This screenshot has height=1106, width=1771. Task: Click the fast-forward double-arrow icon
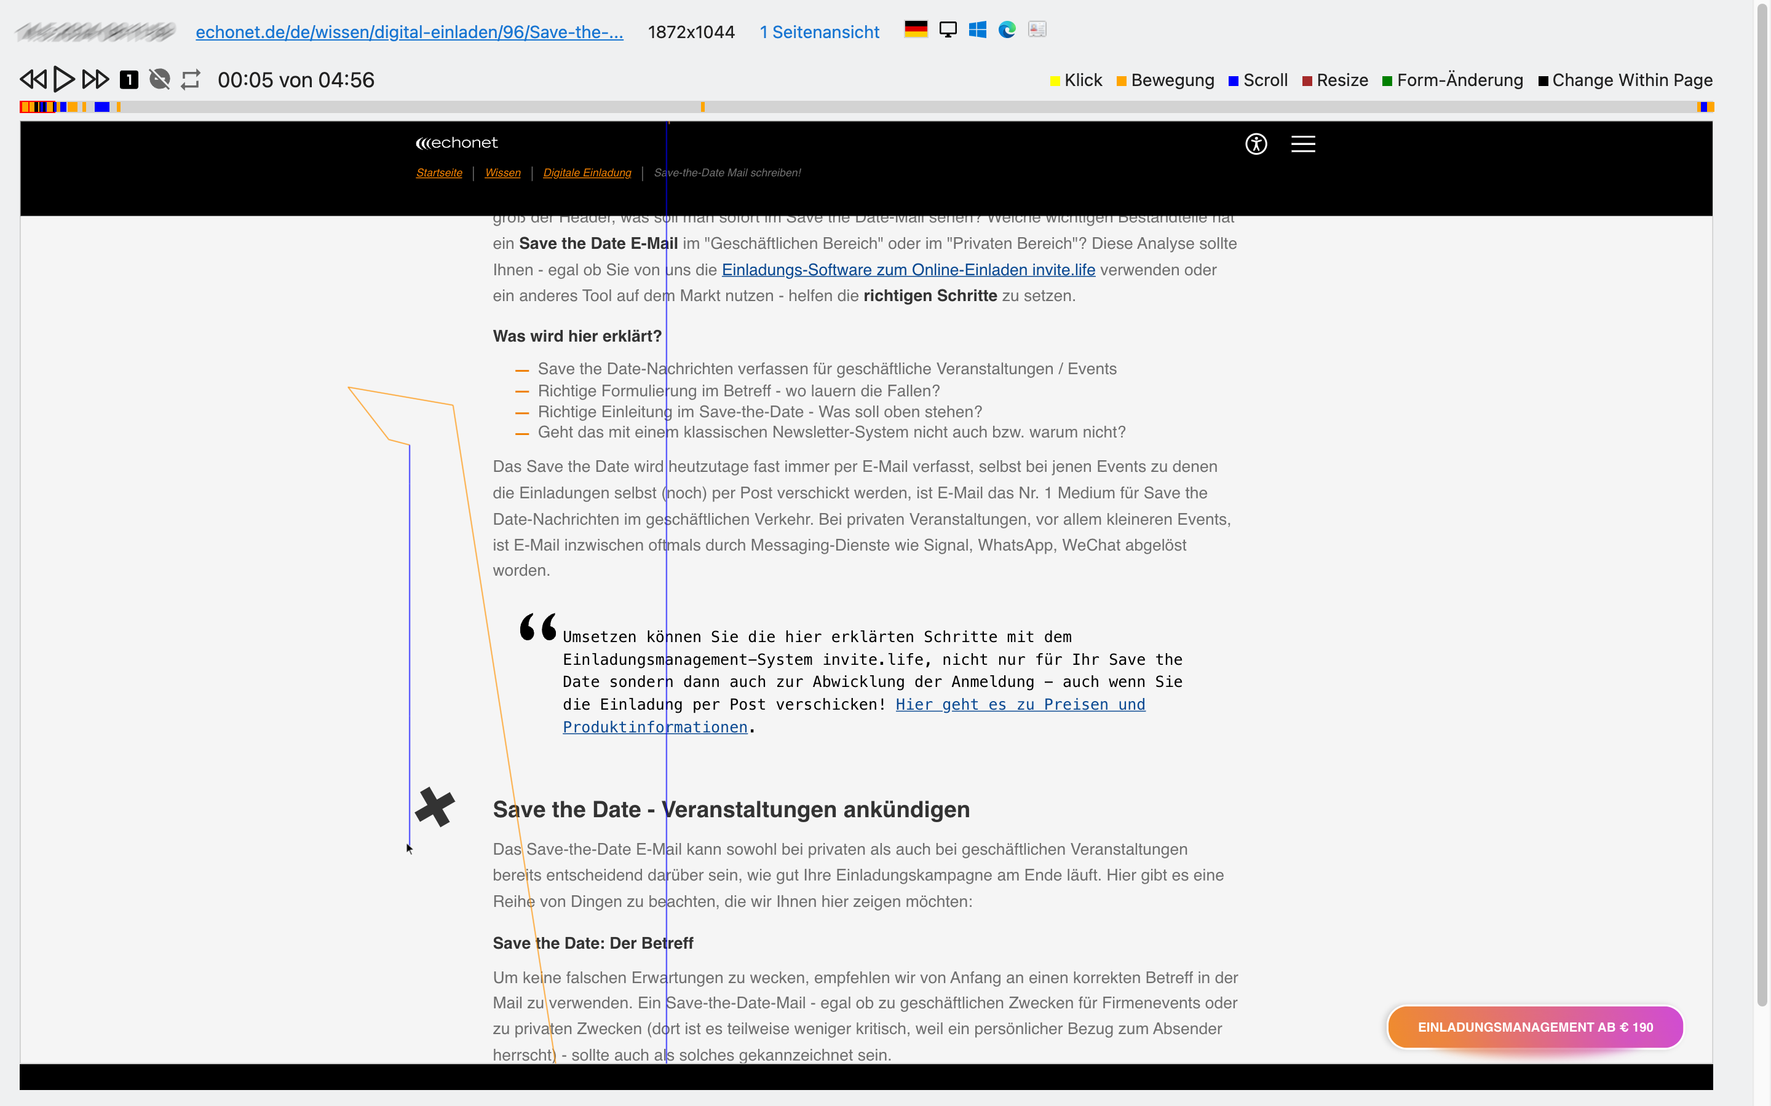pos(95,79)
